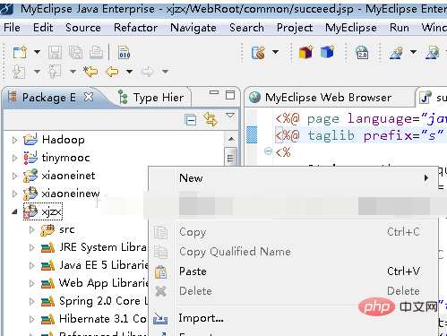Click the blue package cube icon
This screenshot has width=447, height=336.
pos(327,52)
